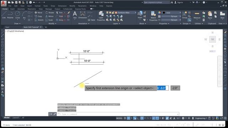
Task: Click the Match Properties tool
Action: (x=153, y=16)
